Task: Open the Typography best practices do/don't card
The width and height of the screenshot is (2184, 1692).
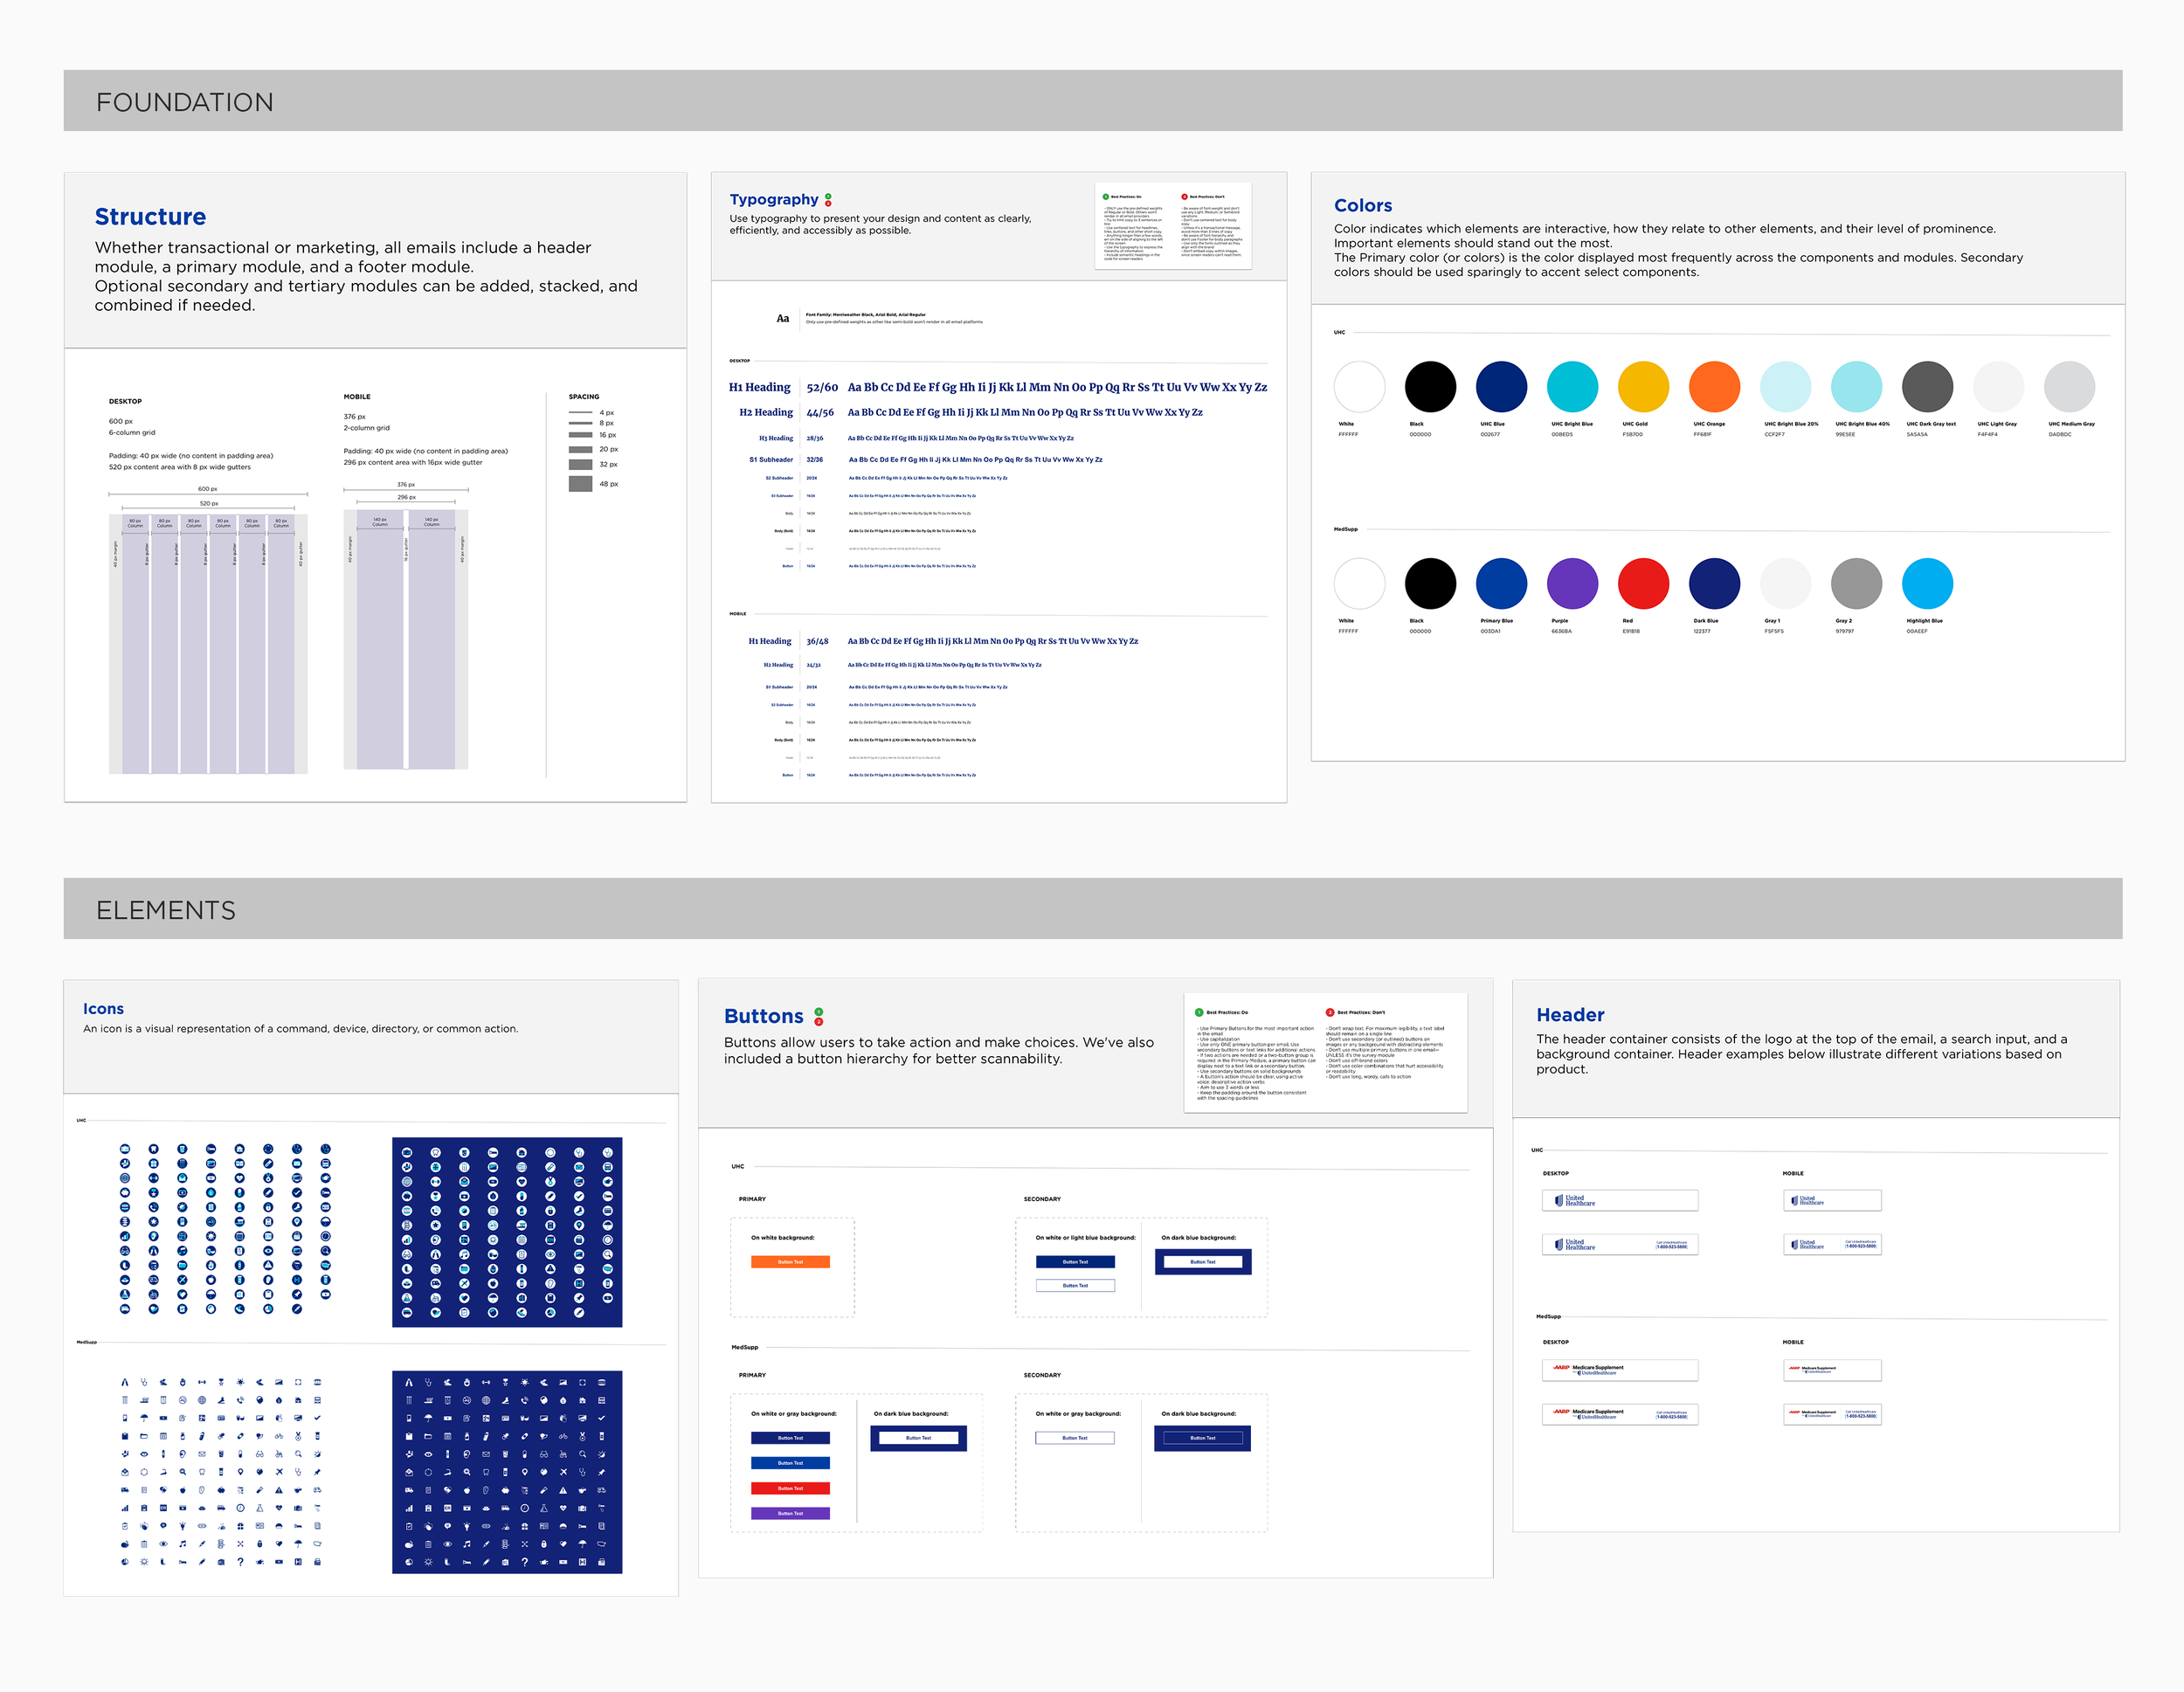Action: point(1173,226)
